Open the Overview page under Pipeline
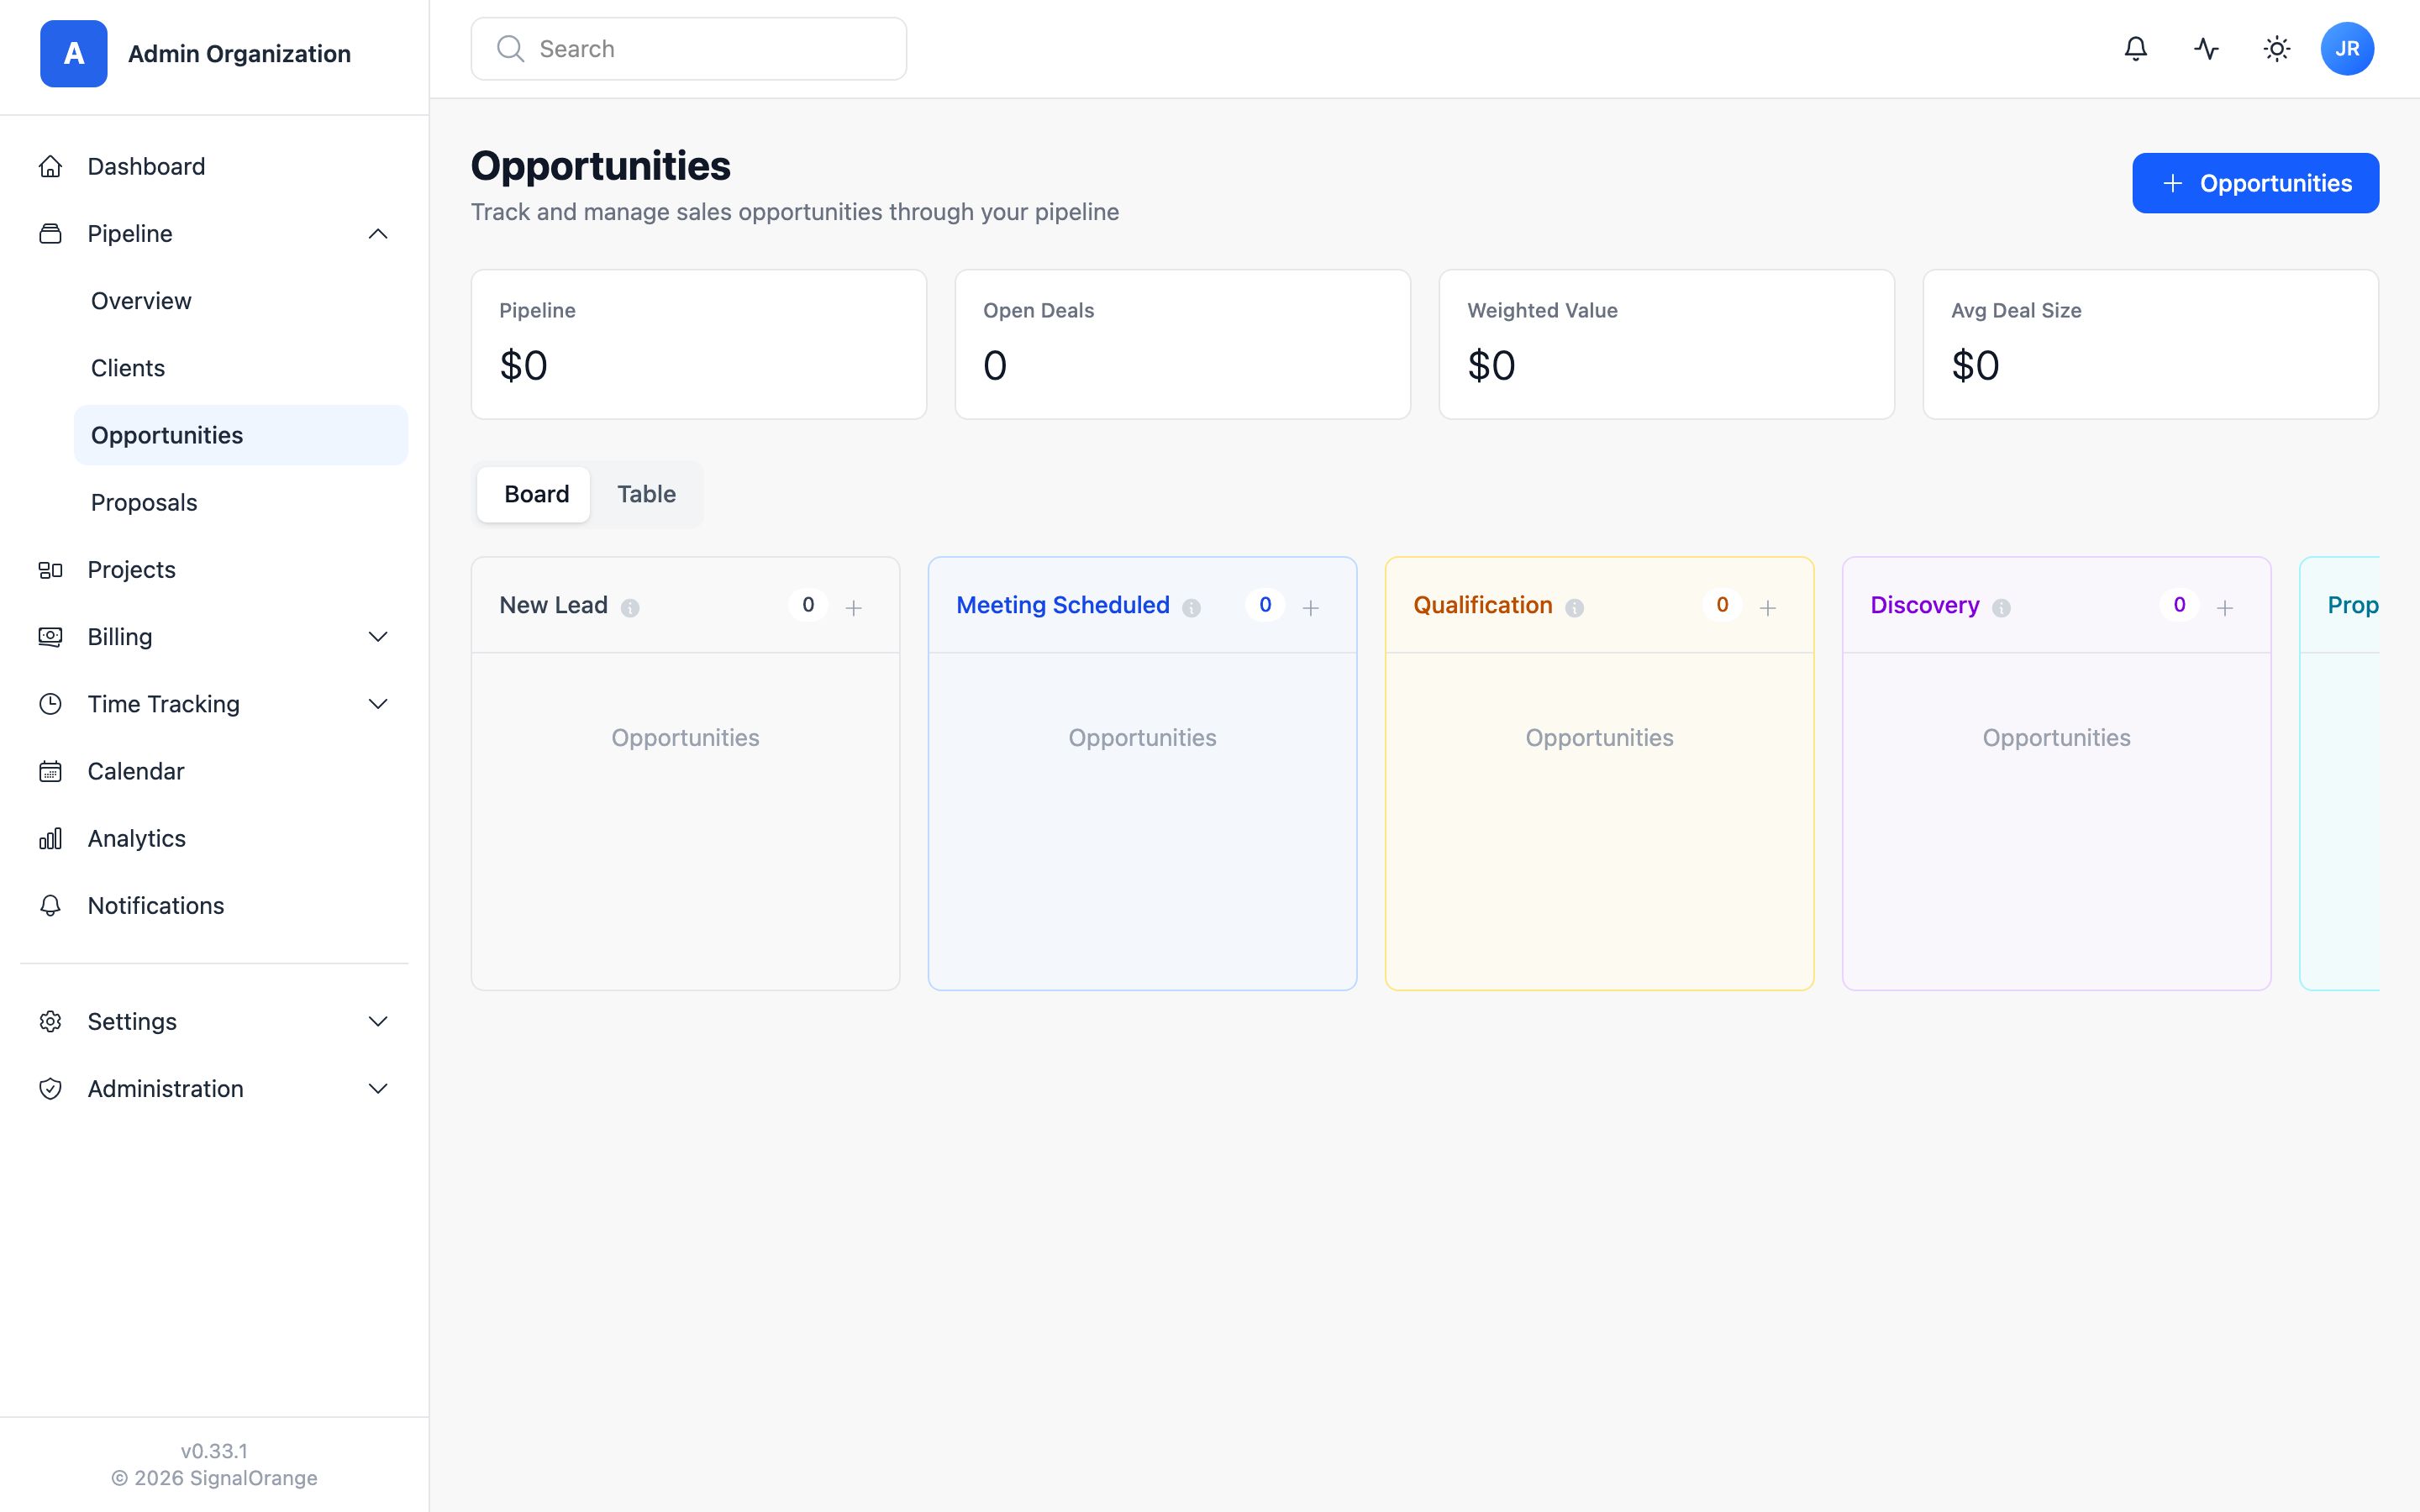Image resolution: width=2420 pixels, height=1512 pixels. [x=241, y=301]
